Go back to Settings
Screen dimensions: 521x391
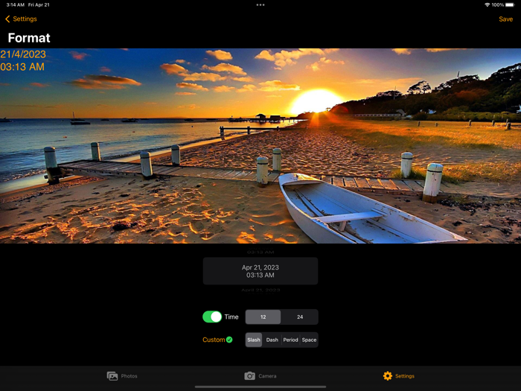21,19
